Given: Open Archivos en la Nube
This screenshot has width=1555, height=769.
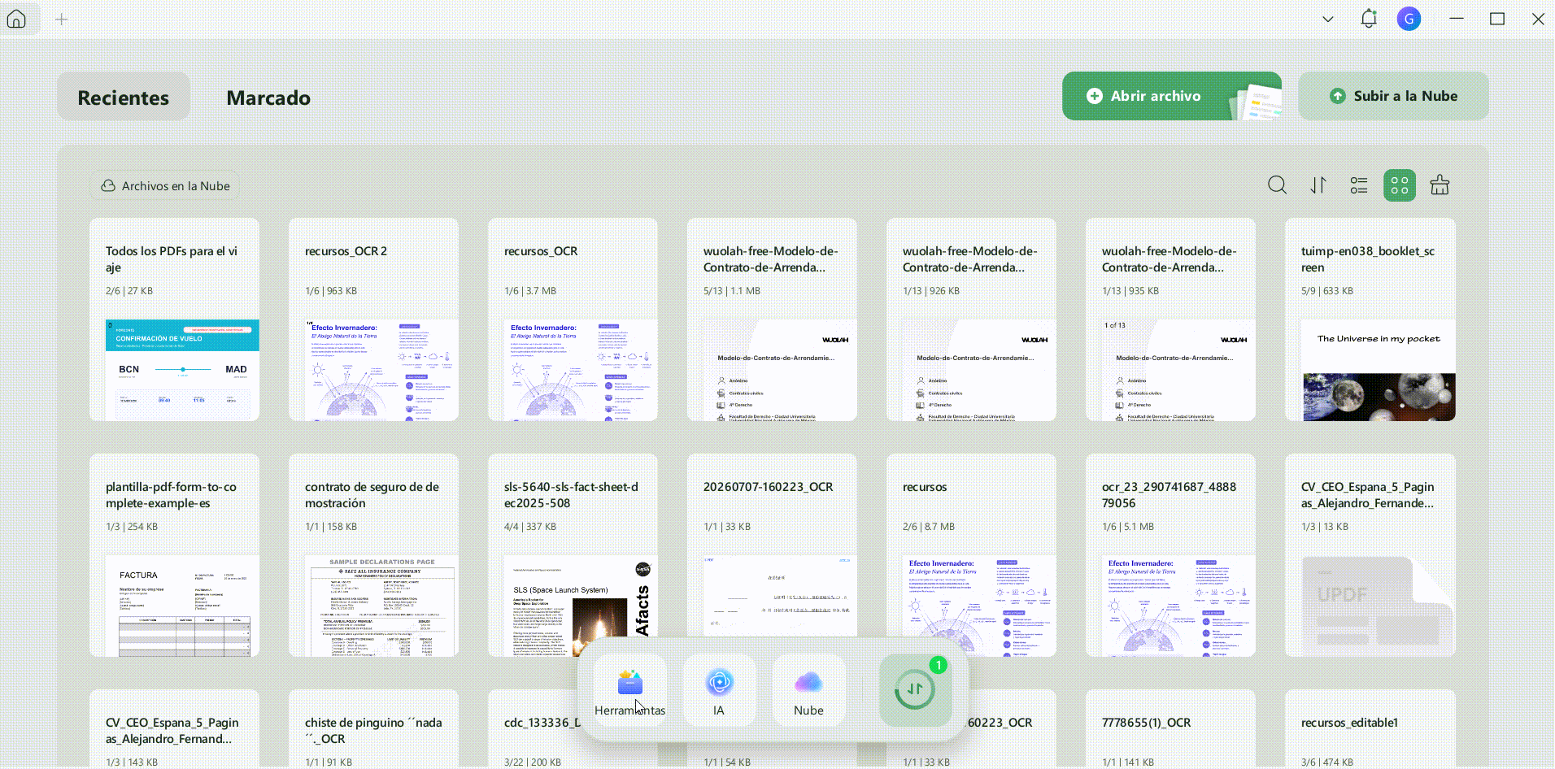Looking at the screenshot, I should 164,186.
